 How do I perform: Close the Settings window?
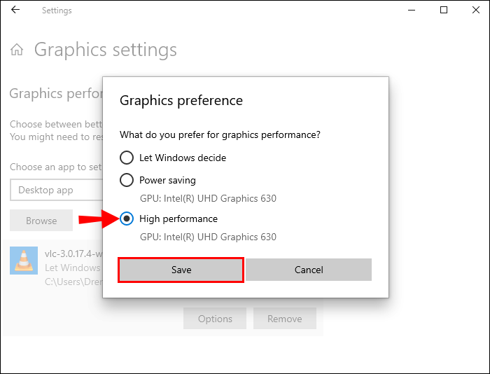pos(475,10)
